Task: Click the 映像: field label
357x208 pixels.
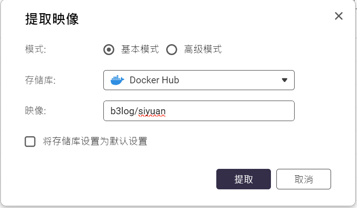Action: coord(36,111)
